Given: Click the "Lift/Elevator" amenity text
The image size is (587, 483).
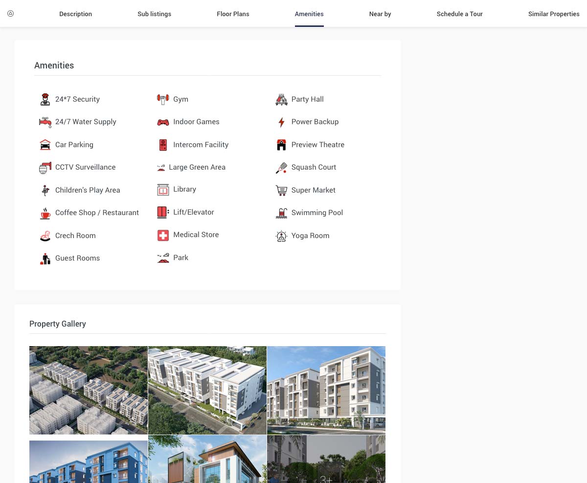Looking at the screenshot, I should tap(194, 212).
